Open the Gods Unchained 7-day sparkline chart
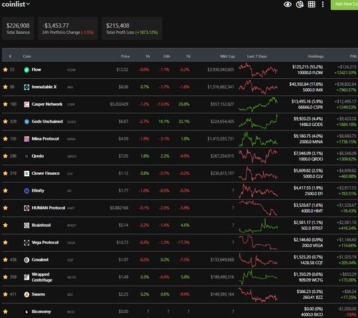This screenshot has height=318, width=358. pos(259,122)
